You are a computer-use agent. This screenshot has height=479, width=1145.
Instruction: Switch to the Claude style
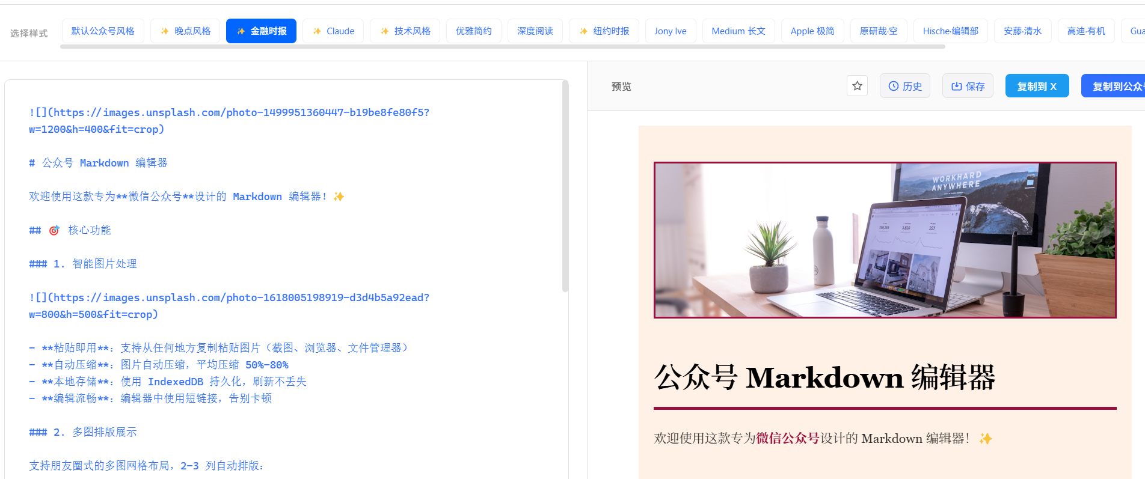[333, 31]
